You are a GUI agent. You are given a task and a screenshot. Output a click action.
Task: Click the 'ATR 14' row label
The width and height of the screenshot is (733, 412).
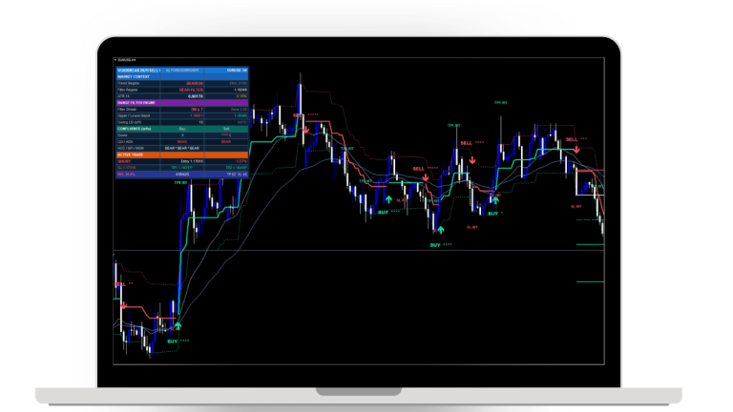[x=123, y=96]
